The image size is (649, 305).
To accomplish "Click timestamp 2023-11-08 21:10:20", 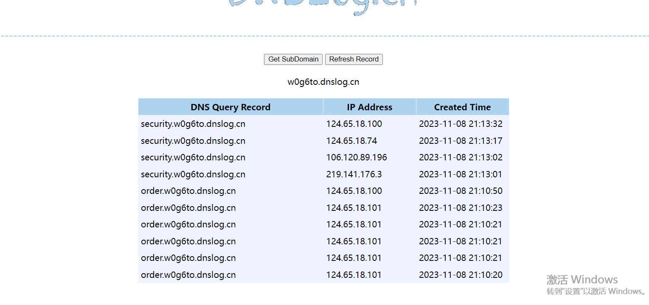I will pyautogui.click(x=461, y=275).
